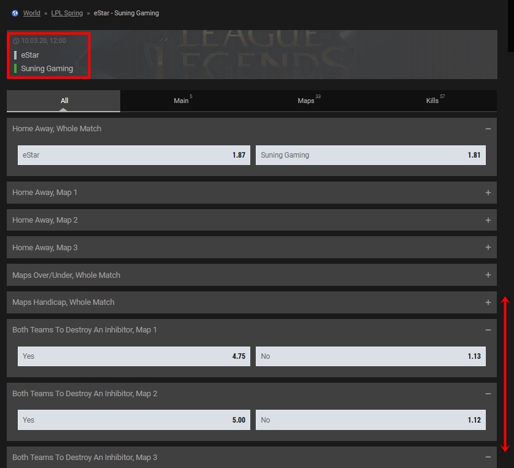Expand the Home Away, Map 1 section
514x468 pixels.
(488, 193)
